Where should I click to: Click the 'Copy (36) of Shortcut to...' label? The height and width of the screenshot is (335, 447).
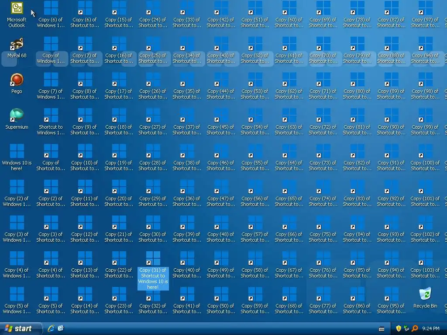(187, 202)
